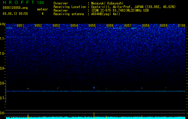Click the kHz axis unit label
This screenshot has width=188, height=119.
pyautogui.click(x=3, y=24)
